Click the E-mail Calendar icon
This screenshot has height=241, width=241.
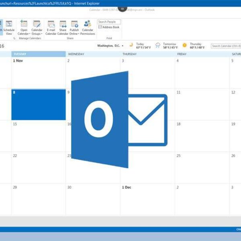tap(51, 24)
